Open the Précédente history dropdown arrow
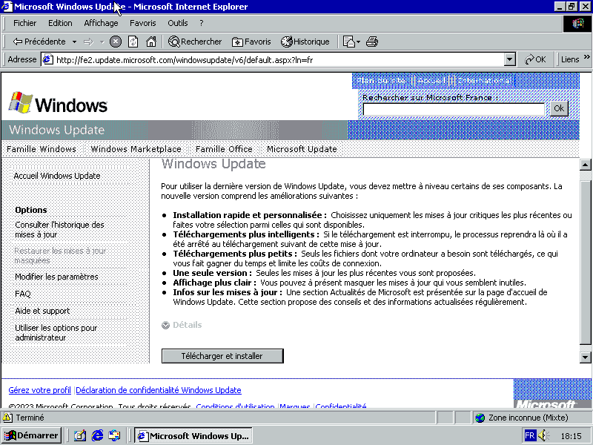This screenshot has height=445, width=593. coord(75,42)
